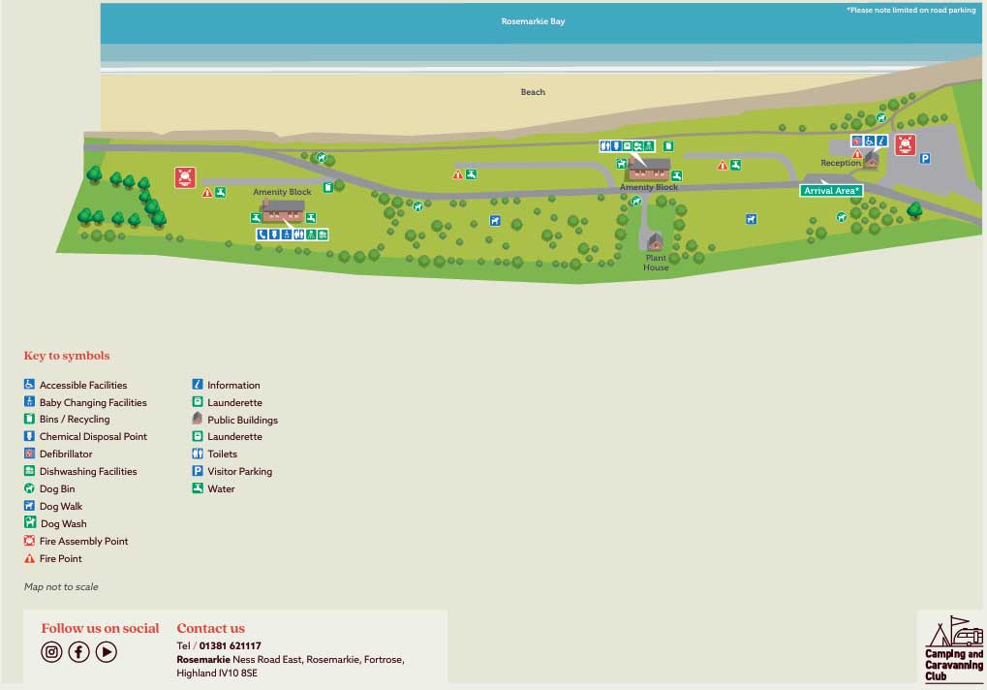Image resolution: width=987 pixels, height=690 pixels.
Task: Click the Plant House building on the map
Action: pos(655,240)
